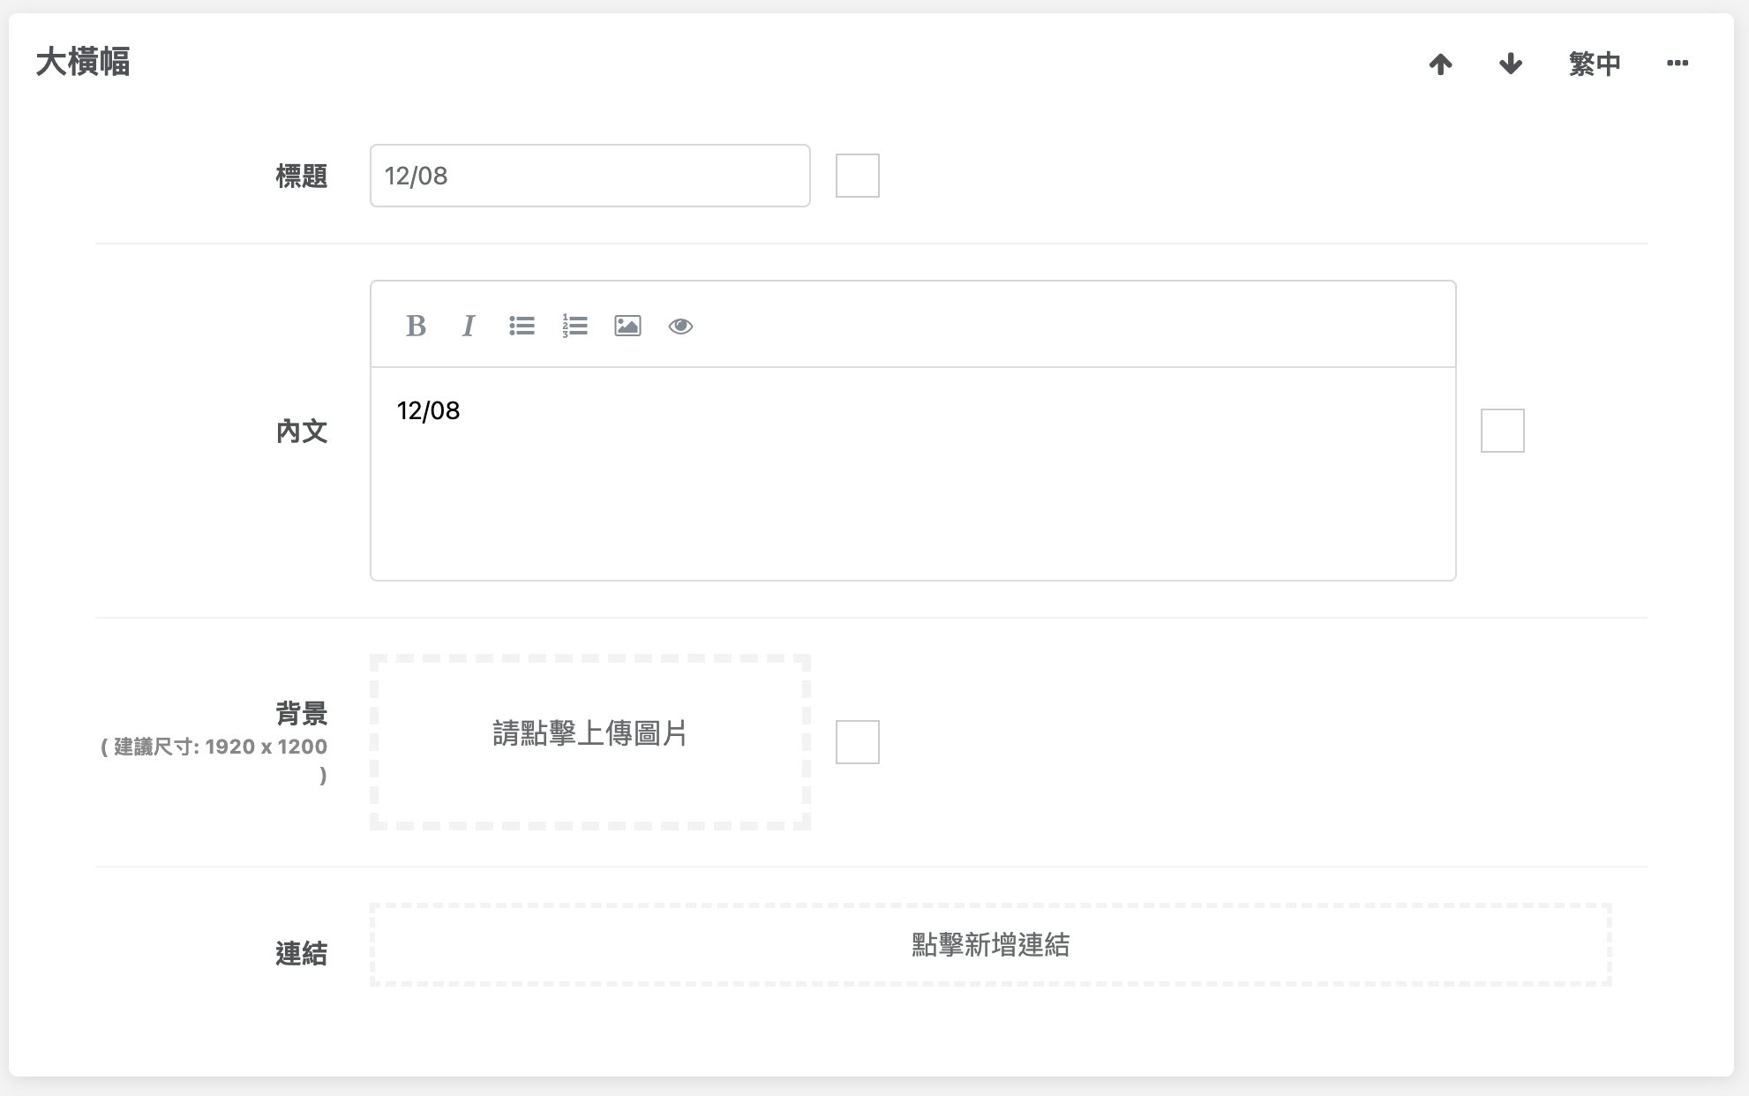The image size is (1749, 1096).
Task: Click the 背景 field label
Action: click(301, 713)
